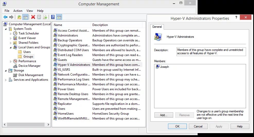Image resolution: width=254 pixels, height=137 pixels.
Task: Sort the list by the Description column header
Action: point(117,25)
